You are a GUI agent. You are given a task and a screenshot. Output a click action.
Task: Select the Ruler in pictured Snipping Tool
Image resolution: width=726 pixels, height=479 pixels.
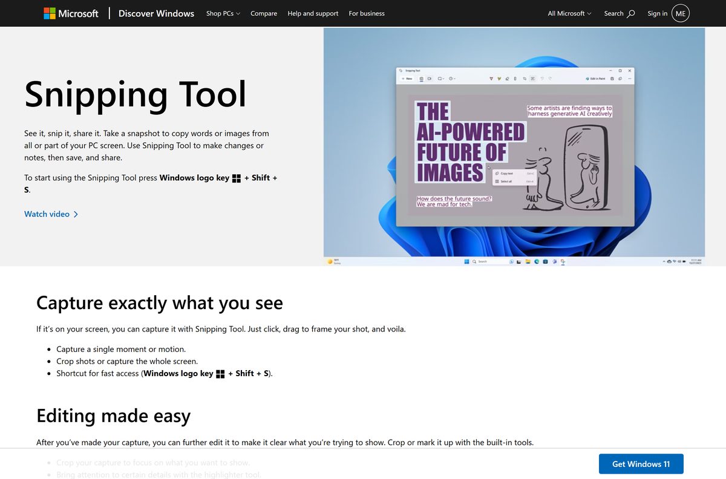[515, 79]
